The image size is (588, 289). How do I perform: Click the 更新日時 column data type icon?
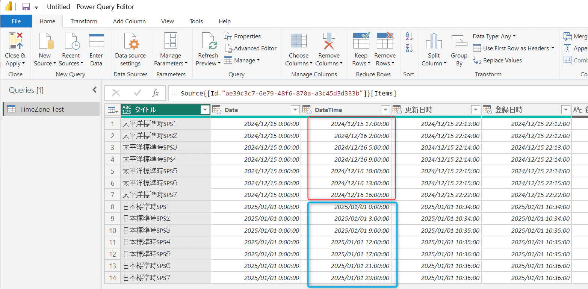pyautogui.click(x=397, y=110)
